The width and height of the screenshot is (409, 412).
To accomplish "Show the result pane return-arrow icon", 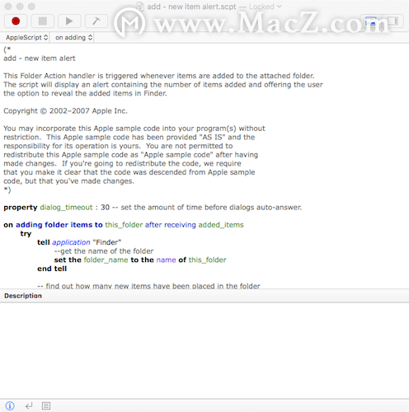I will click(x=29, y=405).
